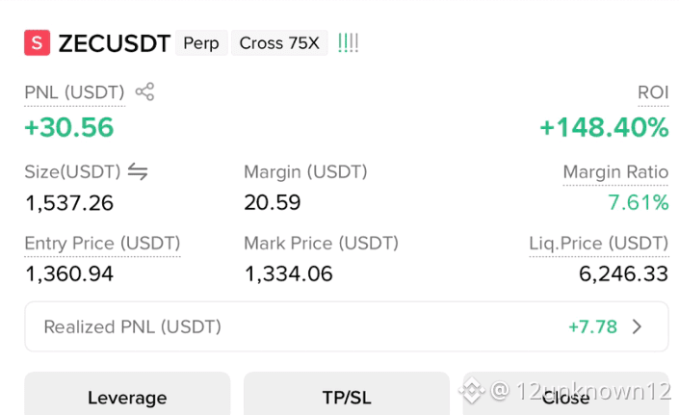Click the Entry Price (USDT) label
This screenshot has height=415, width=679.
(103, 244)
